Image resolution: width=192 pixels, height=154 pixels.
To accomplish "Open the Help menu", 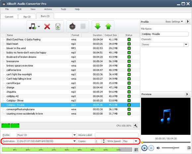I will (x=77, y=9).
